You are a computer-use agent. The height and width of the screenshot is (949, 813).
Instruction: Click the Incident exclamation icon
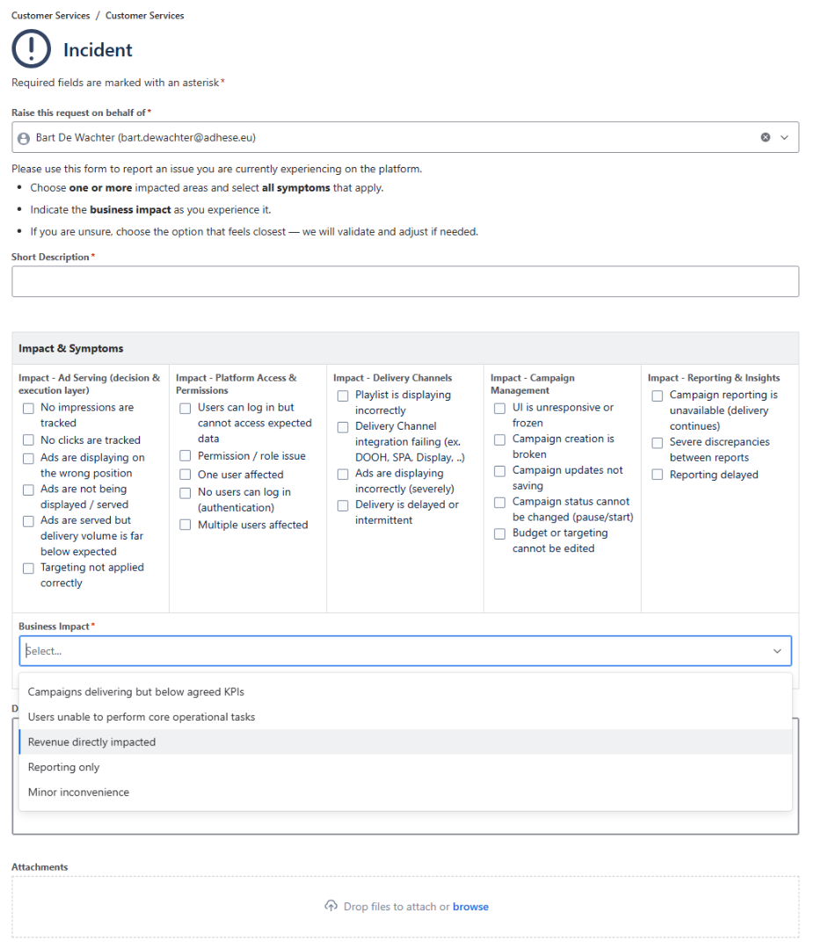pos(31,49)
